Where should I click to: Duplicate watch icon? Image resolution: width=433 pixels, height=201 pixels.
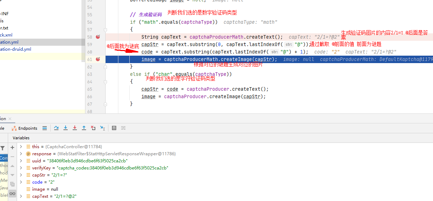tap(12, 184)
